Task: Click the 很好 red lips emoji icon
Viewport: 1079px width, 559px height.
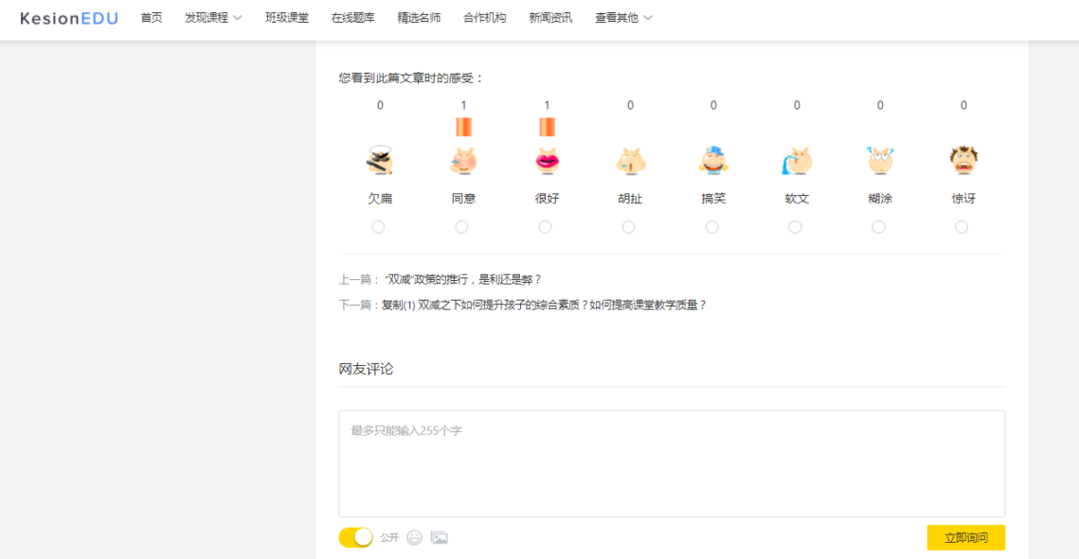Action: (546, 161)
